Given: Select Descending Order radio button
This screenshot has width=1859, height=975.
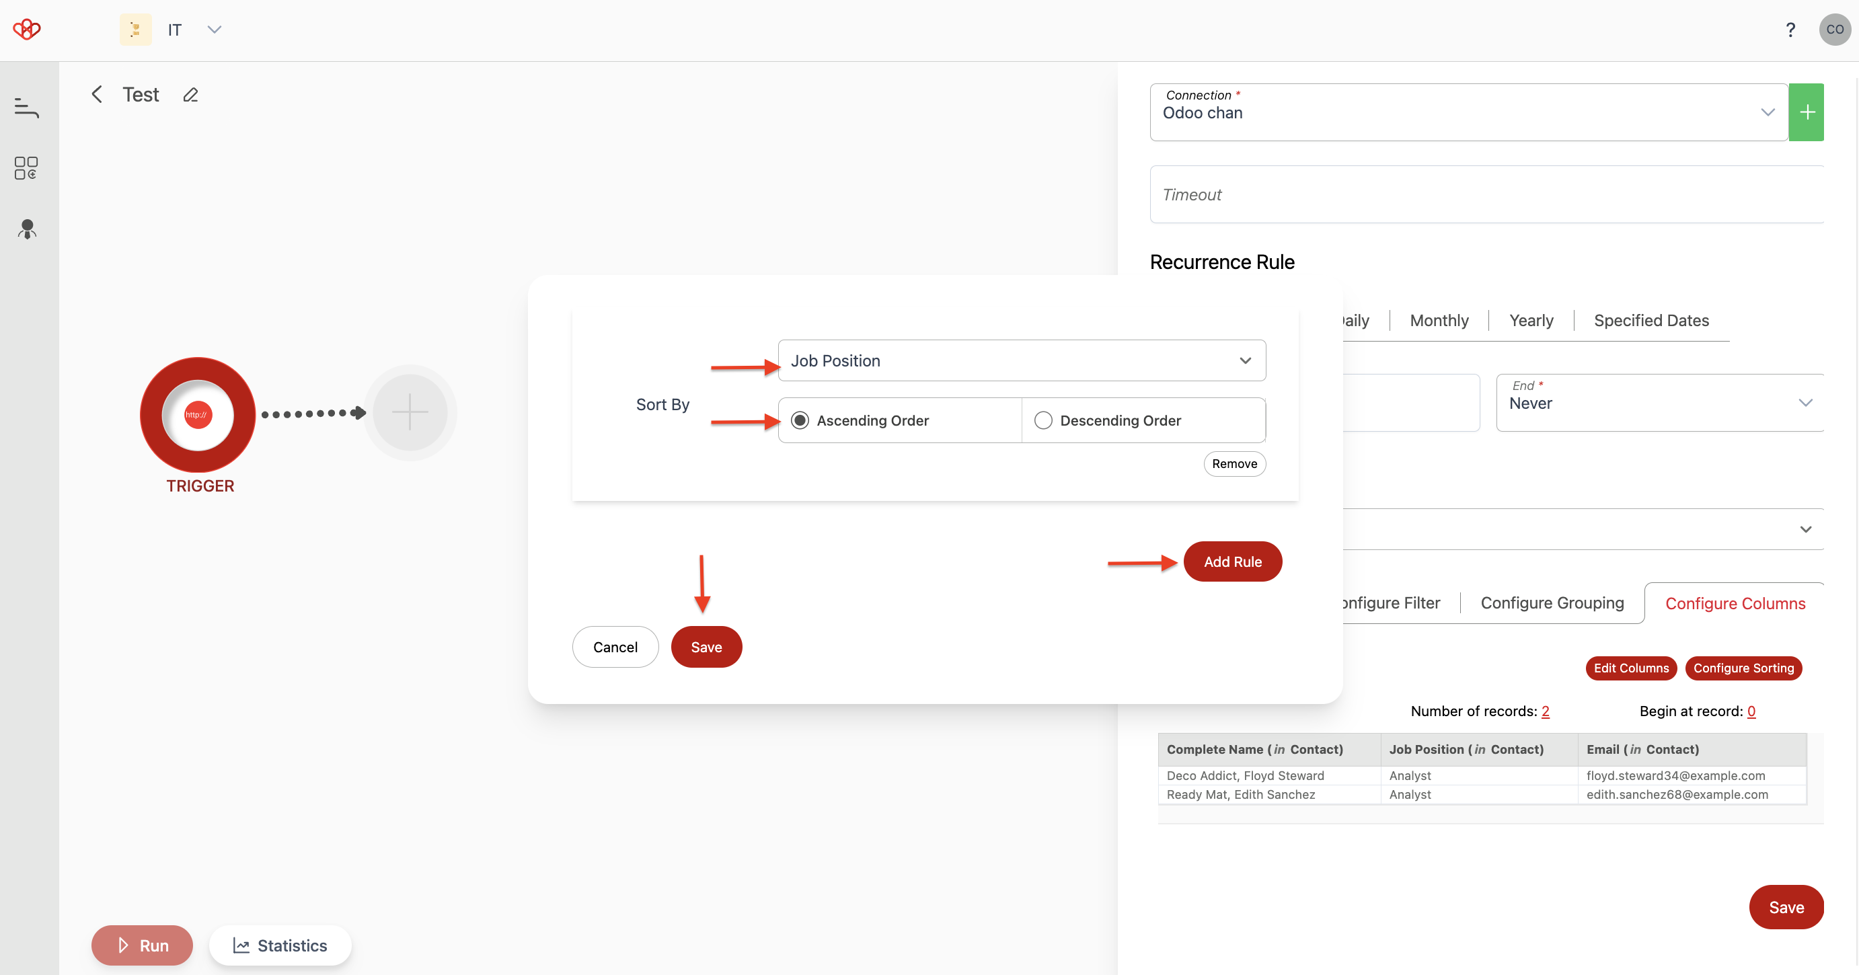Looking at the screenshot, I should 1044,420.
